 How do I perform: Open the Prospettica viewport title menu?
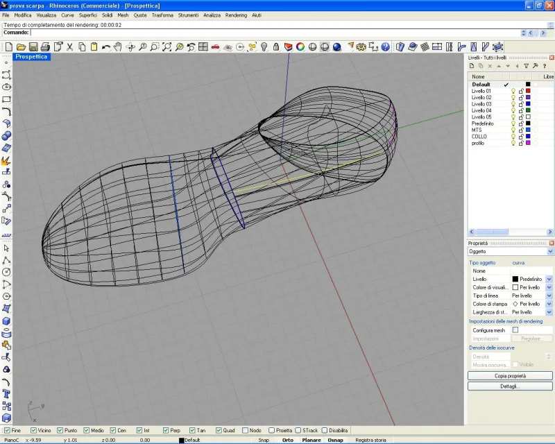click(31, 57)
